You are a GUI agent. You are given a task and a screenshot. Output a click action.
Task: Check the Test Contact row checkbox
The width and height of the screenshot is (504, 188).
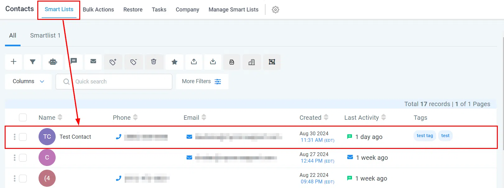23,137
